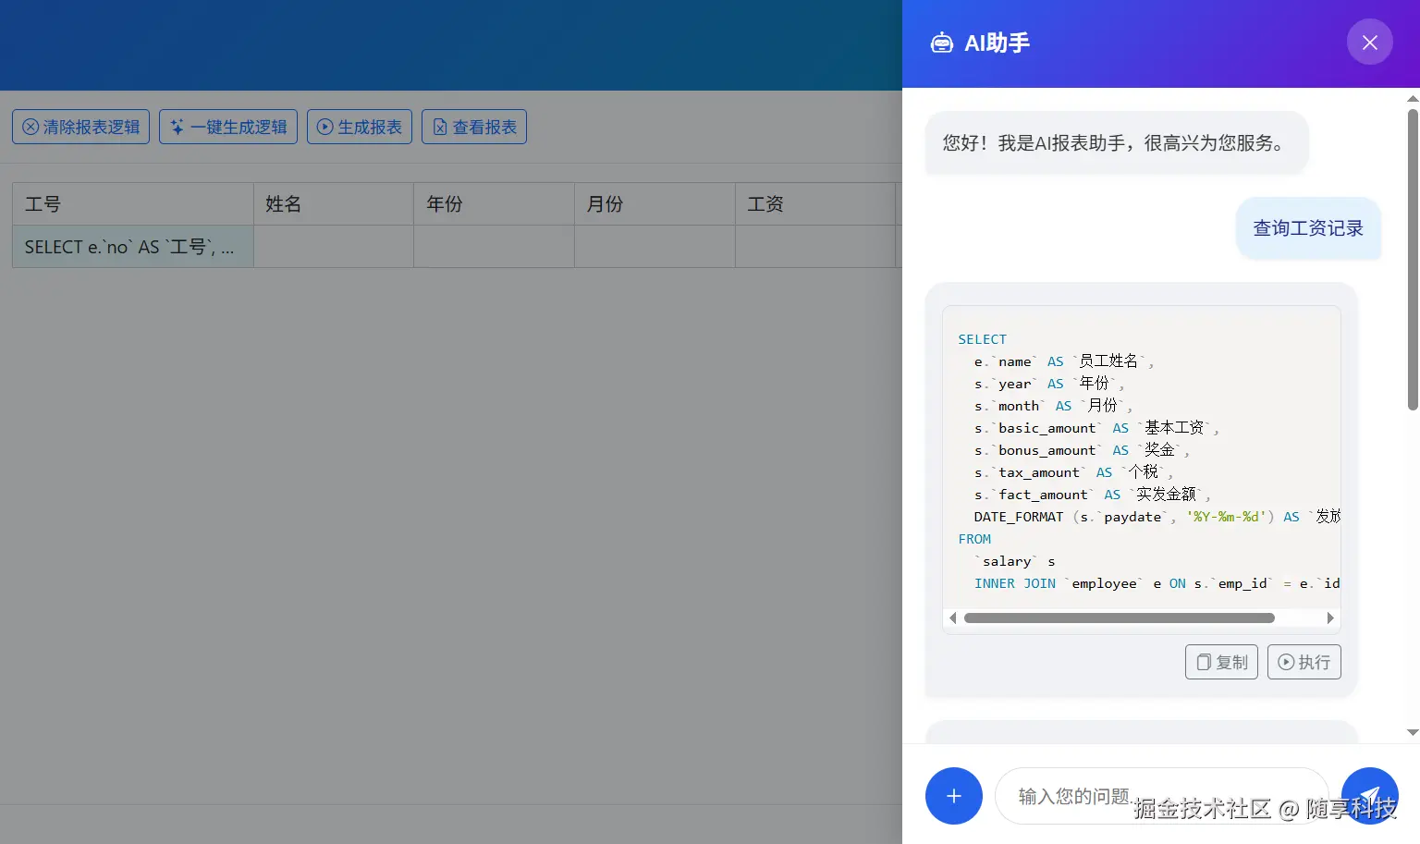
Task: Click the AI助手 panel title
Action: coord(997,43)
